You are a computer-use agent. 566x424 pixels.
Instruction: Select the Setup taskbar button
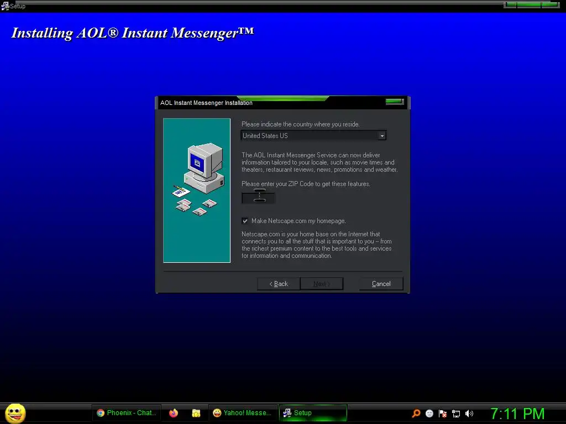pos(313,413)
